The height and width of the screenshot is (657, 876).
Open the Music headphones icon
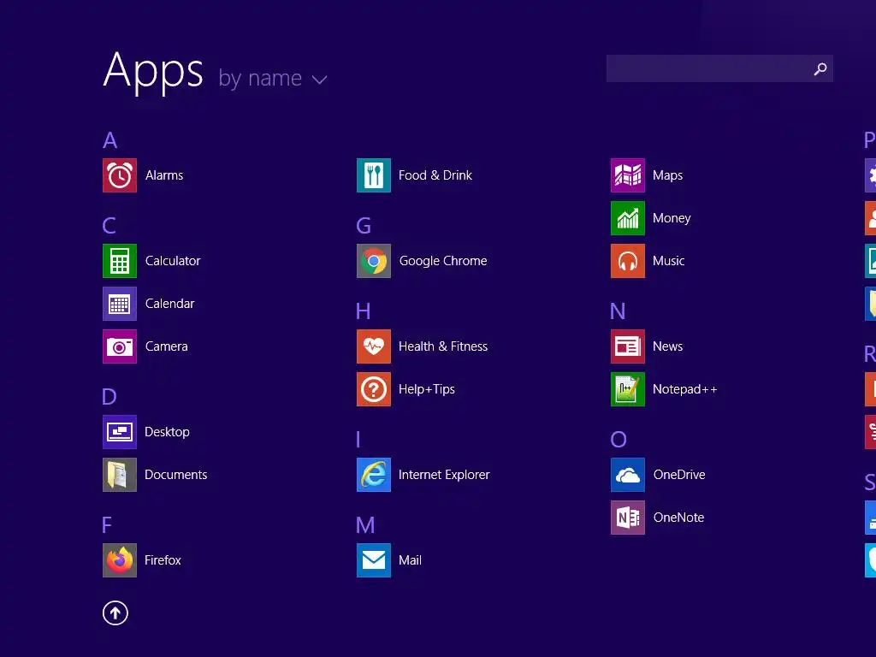click(628, 261)
